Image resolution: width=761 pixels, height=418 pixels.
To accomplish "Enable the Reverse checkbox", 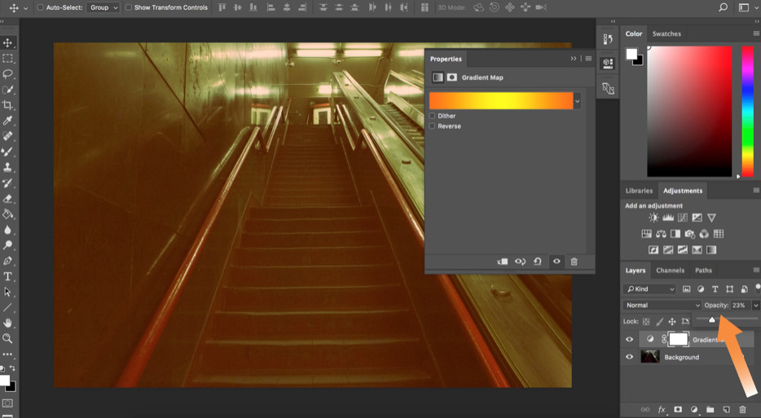I will (432, 125).
